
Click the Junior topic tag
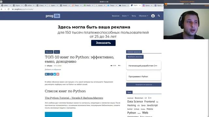(130, 109)
